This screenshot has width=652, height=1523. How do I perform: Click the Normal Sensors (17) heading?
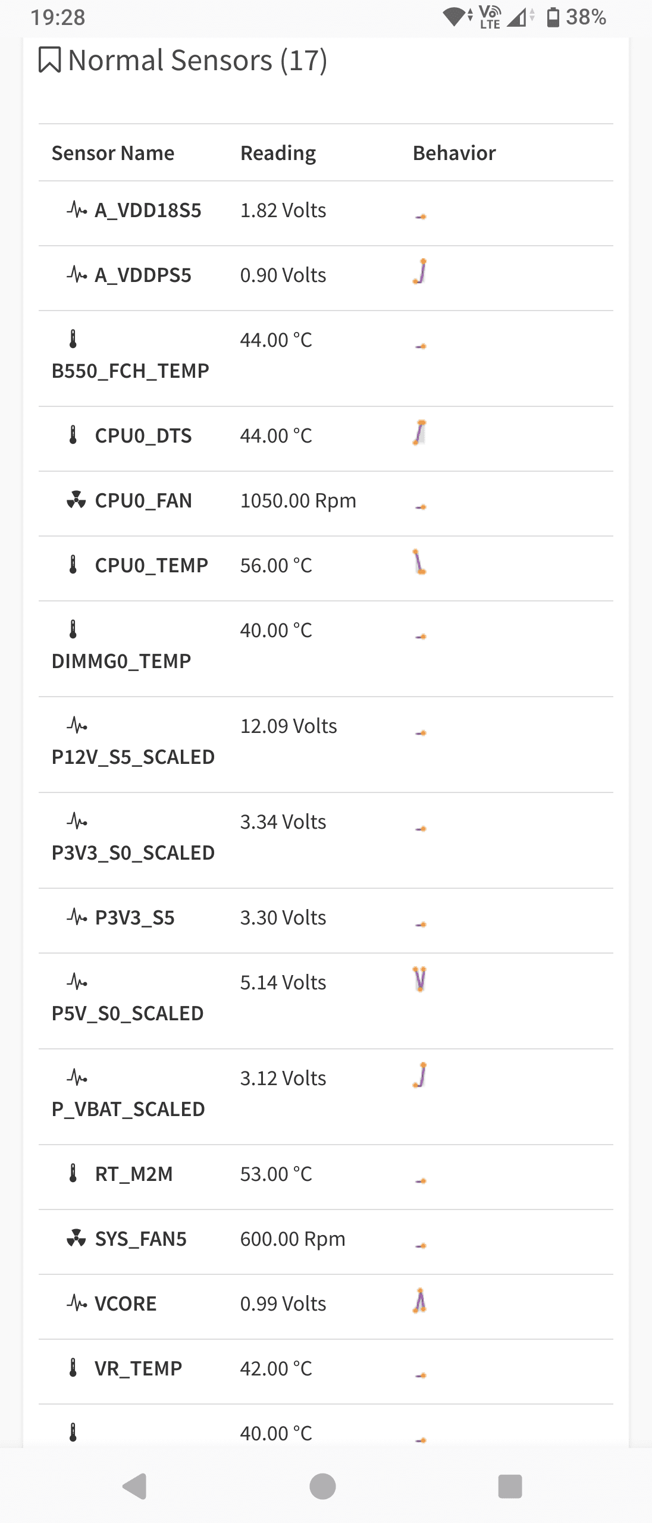pyautogui.click(x=198, y=61)
